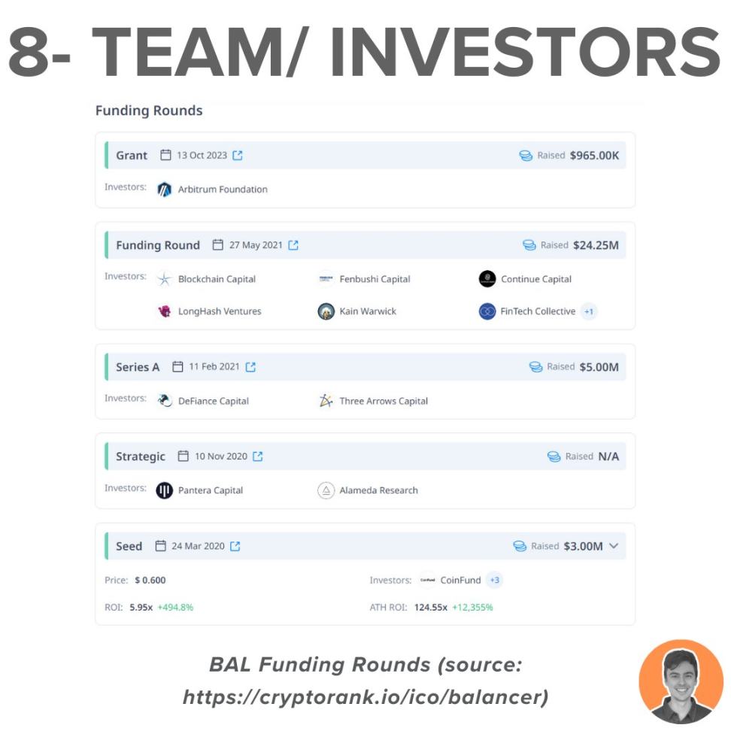Open the Grant round external link icon
The image size is (731, 731).
point(238,156)
